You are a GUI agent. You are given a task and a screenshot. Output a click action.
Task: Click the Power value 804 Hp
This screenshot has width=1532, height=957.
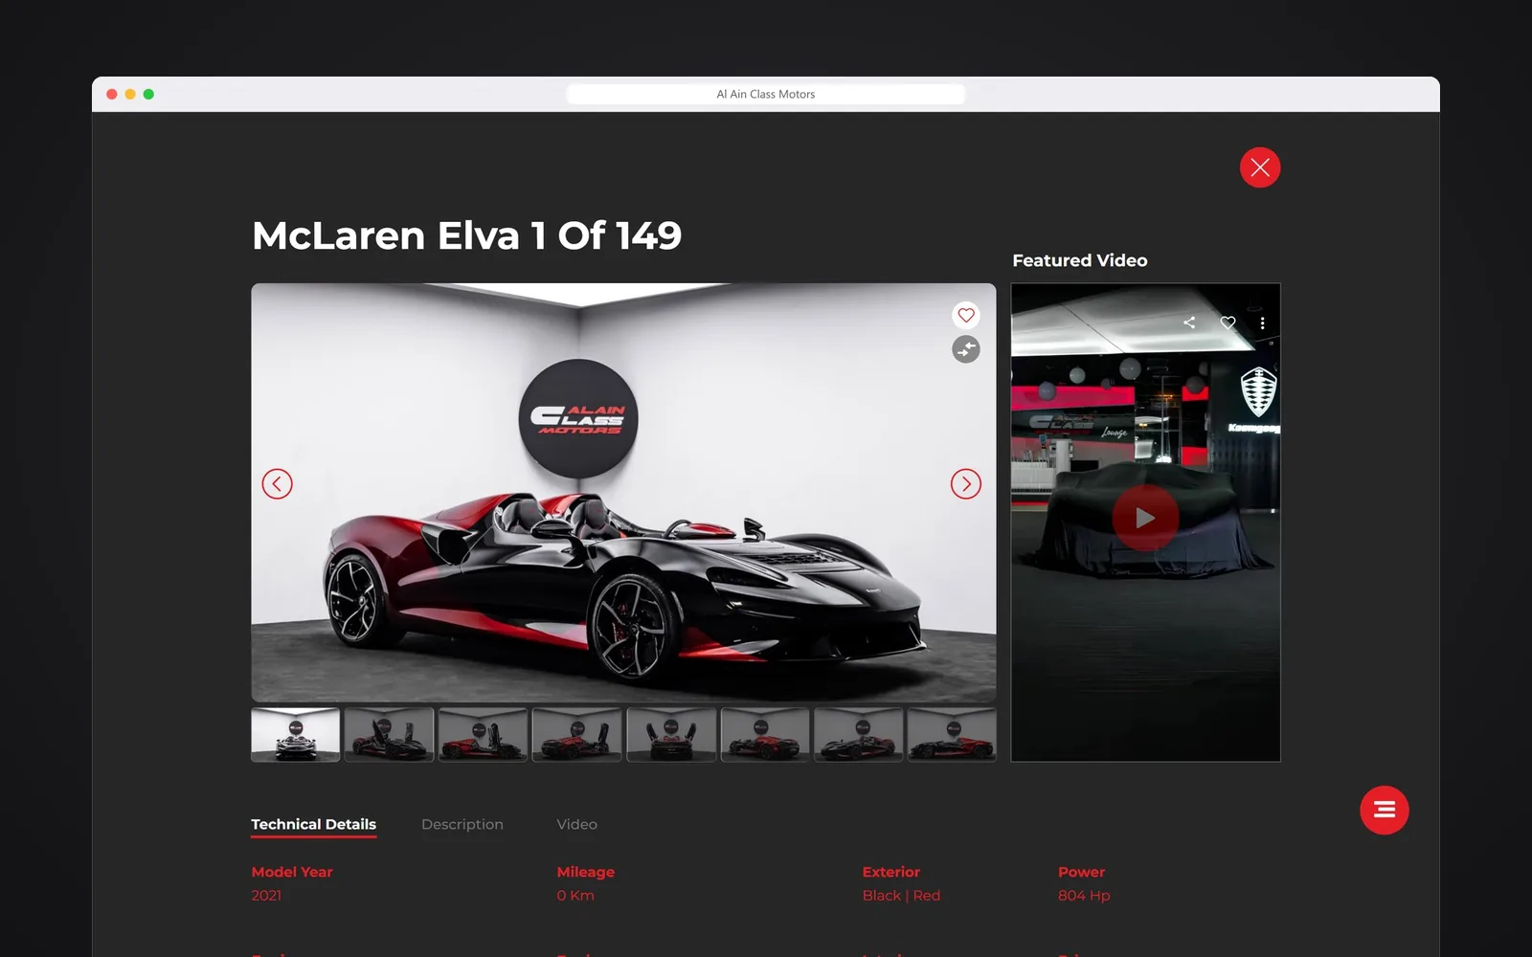pos(1084,896)
